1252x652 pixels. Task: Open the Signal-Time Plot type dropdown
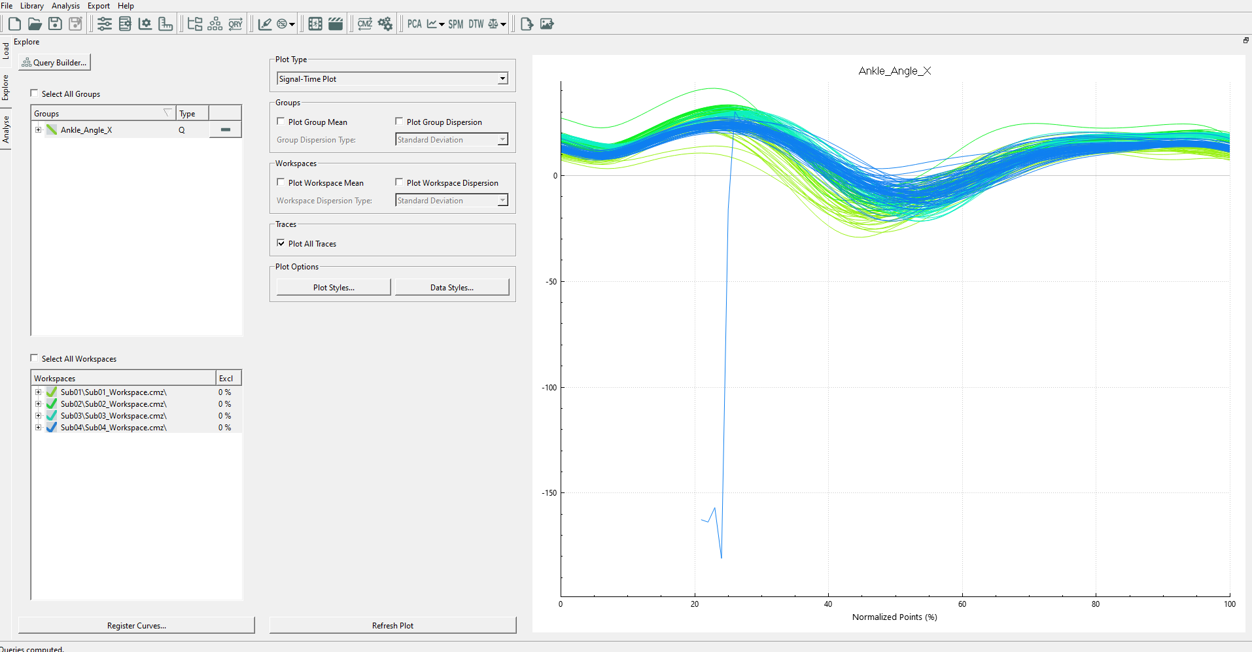point(392,79)
